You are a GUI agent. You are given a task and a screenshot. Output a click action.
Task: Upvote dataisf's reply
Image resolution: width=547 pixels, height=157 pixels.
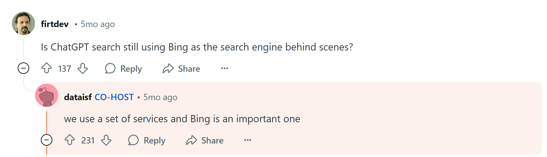click(70, 140)
